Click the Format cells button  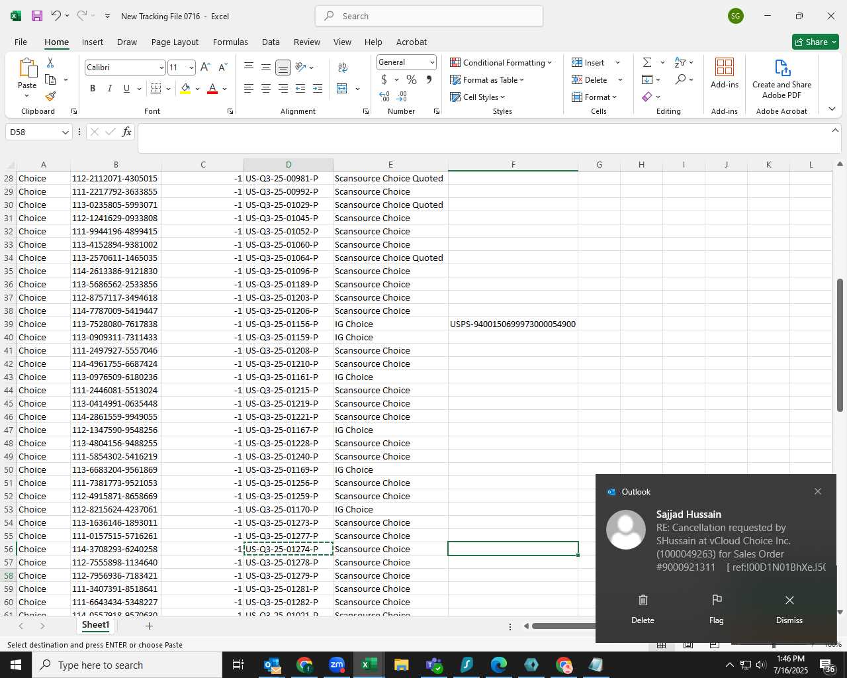pos(594,97)
